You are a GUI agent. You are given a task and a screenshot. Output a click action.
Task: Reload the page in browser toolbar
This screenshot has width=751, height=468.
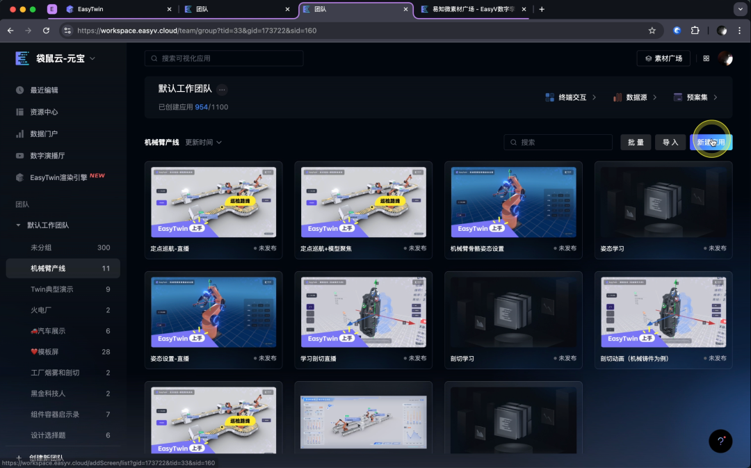[x=46, y=31]
